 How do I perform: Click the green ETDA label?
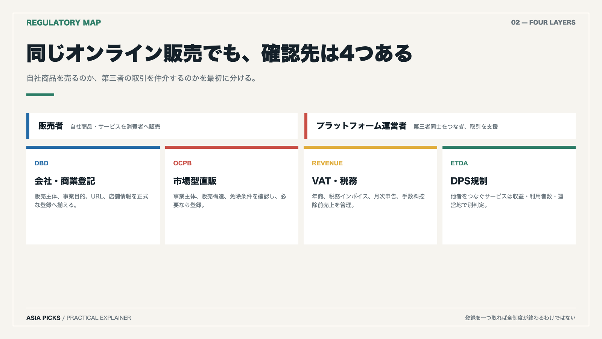[x=459, y=163]
